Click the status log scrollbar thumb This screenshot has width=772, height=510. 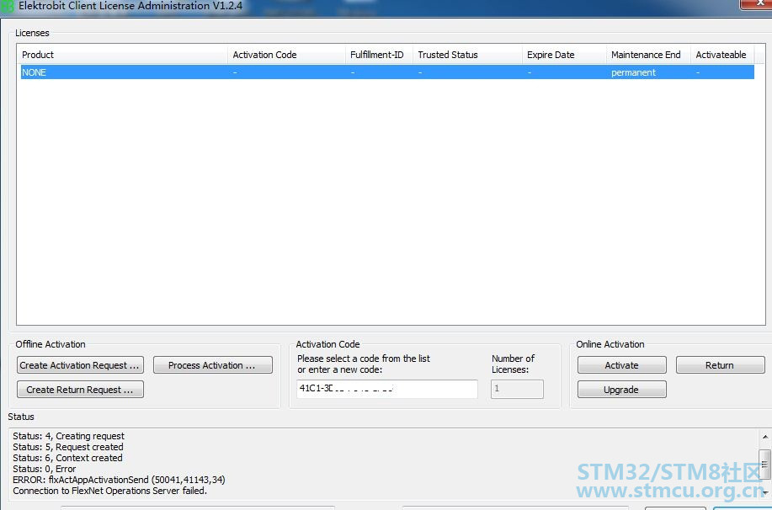[765, 465]
